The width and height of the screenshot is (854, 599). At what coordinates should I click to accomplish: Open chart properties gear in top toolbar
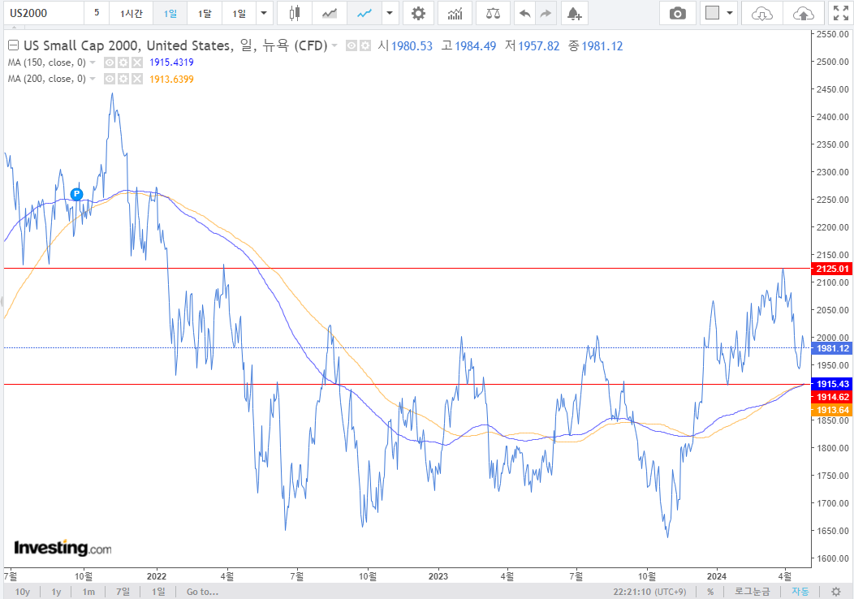(x=418, y=13)
